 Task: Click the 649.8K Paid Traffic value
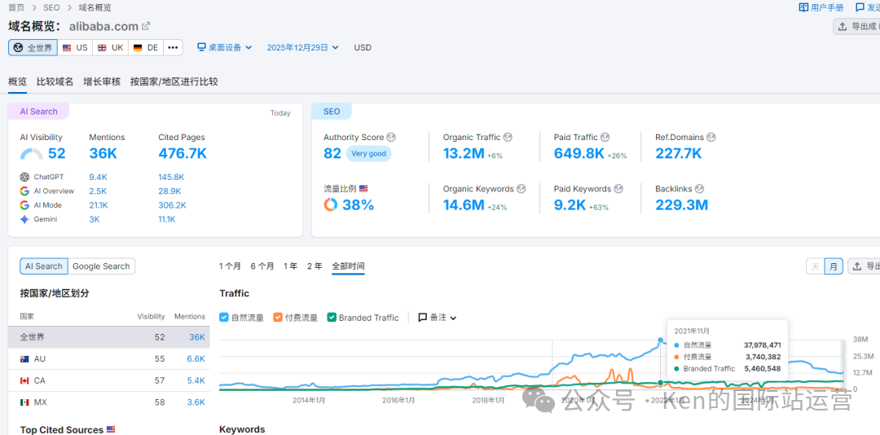(579, 153)
